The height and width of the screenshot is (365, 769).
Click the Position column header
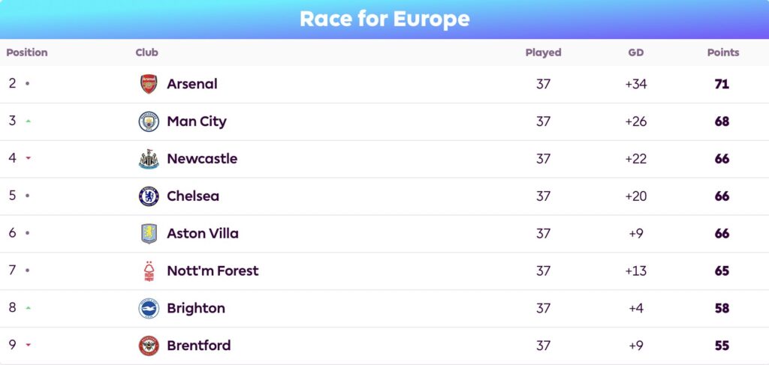click(x=27, y=52)
